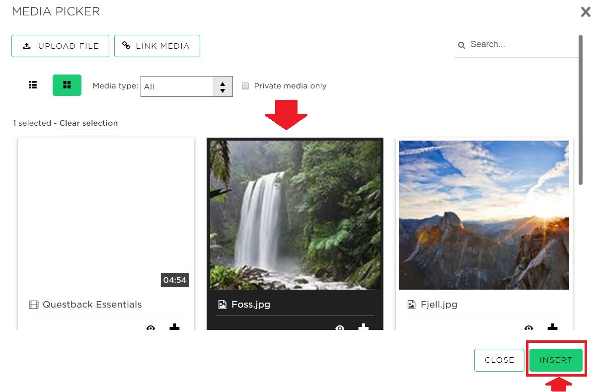
Task: Click the plus icon for Questback Essentials
Action: 174,327
